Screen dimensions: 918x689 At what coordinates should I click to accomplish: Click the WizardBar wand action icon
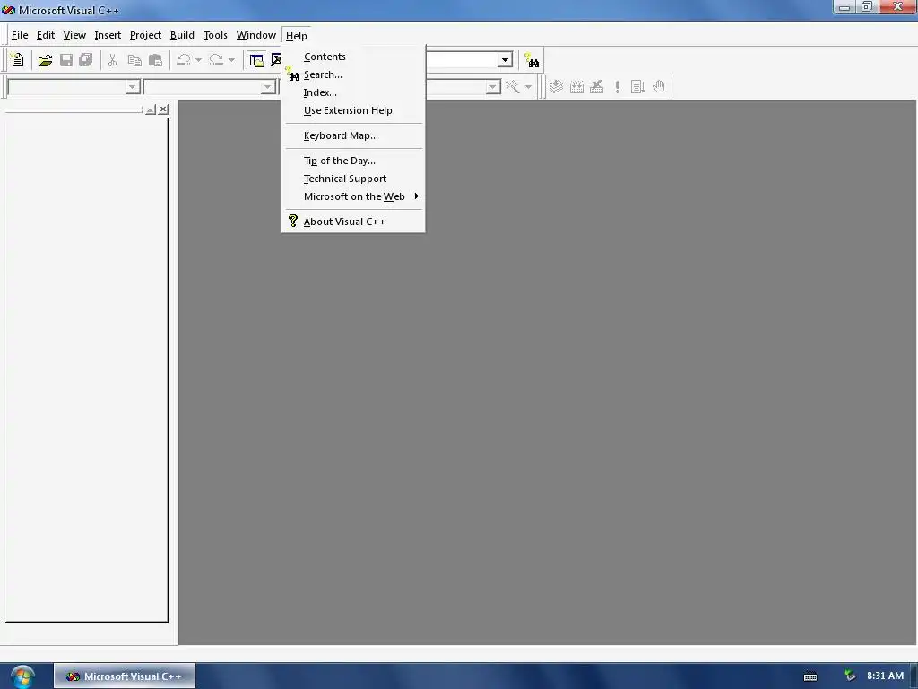(x=512, y=87)
